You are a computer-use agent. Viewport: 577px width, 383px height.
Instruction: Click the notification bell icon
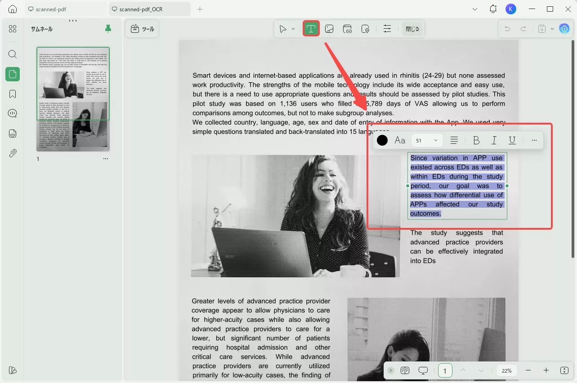(493, 9)
